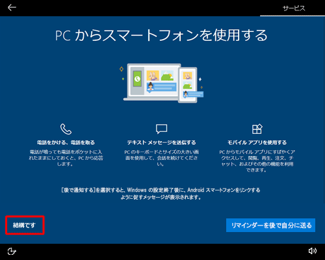Click the テキスト メッセージを送信する heading

[161, 142]
